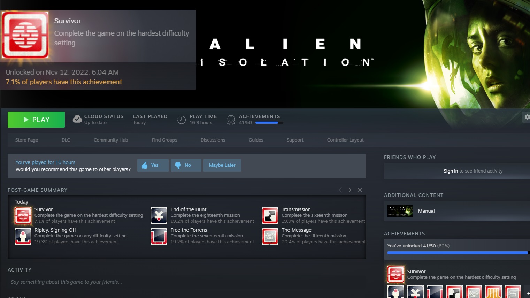530x298 pixels.
Task: Click 'Survivor' title in the unlock popup
Action: (x=68, y=21)
